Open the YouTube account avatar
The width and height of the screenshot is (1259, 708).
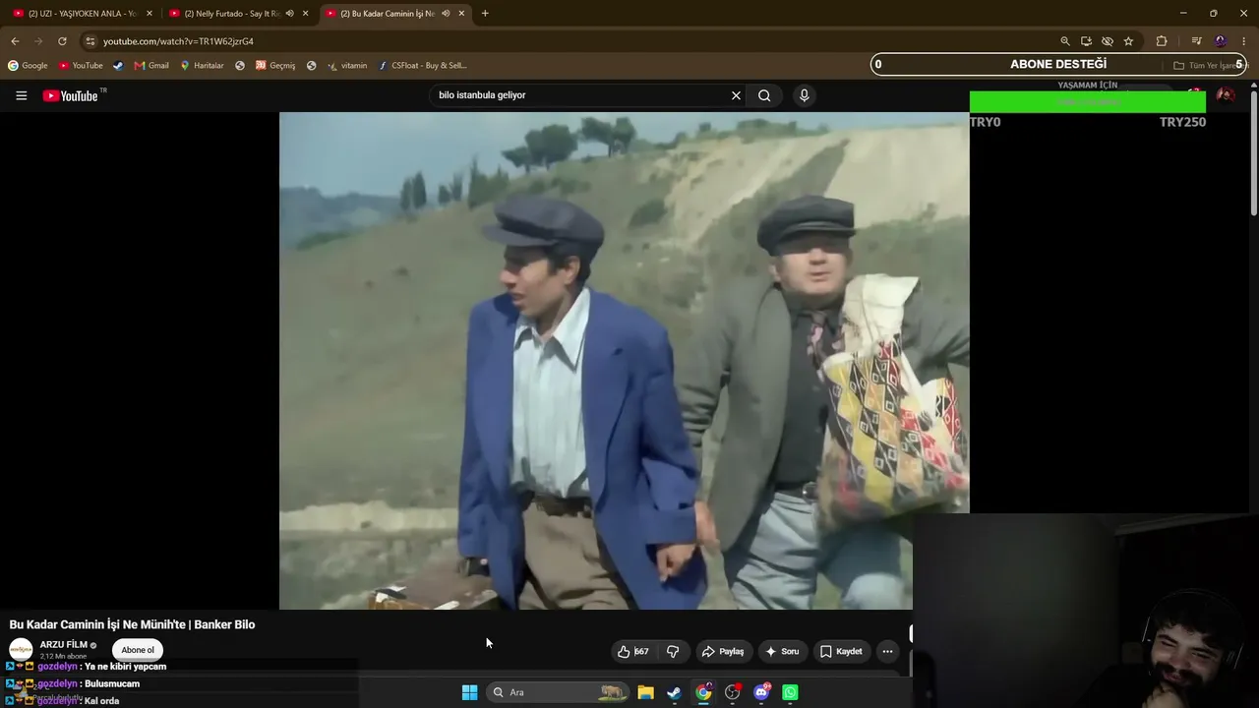pos(1226,95)
